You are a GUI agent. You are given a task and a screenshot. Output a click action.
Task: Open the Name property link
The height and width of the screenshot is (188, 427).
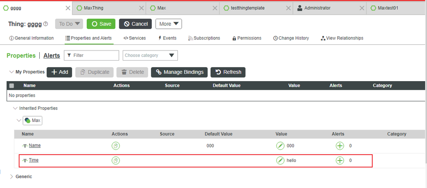click(35, 146)
